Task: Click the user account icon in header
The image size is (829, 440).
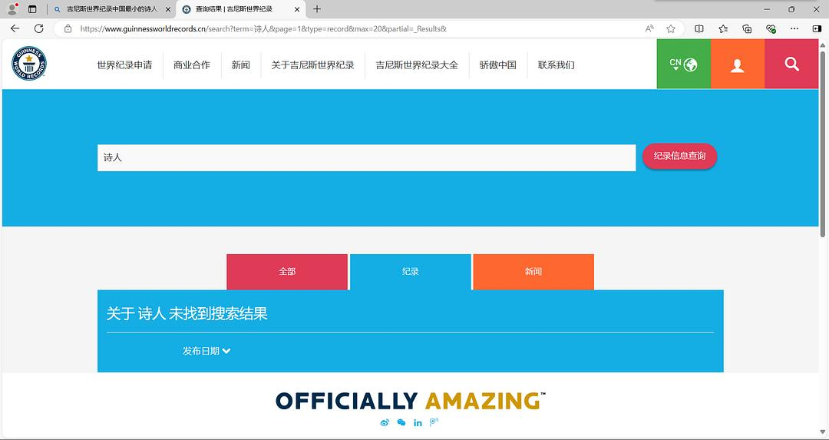Action: click(x=737, y=65)
